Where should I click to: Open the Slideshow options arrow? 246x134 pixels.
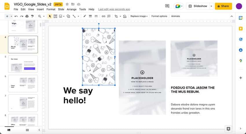point(211,6)
